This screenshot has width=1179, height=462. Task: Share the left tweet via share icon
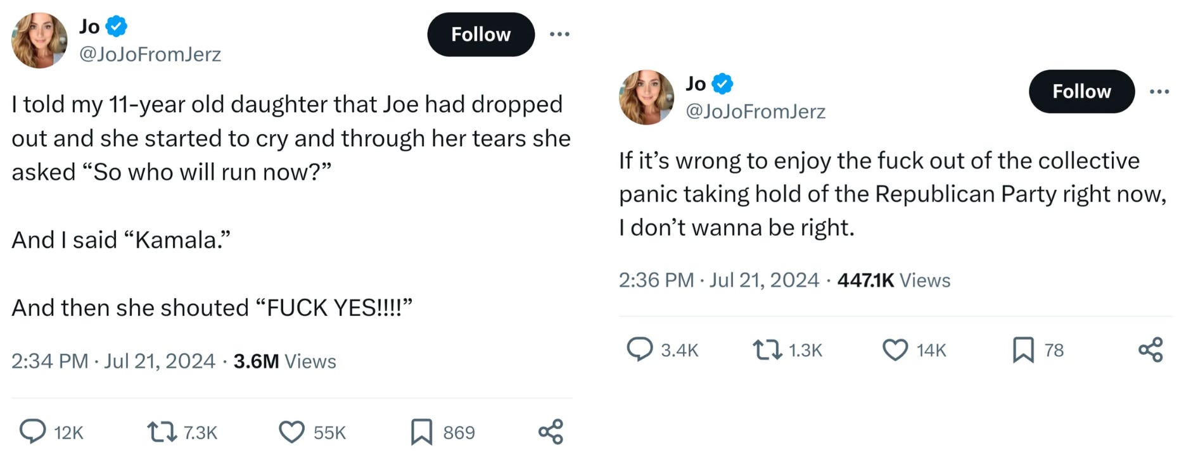tap(551, 432)
